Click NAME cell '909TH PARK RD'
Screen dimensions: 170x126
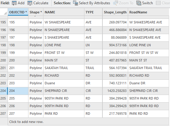tap(64, 106)
